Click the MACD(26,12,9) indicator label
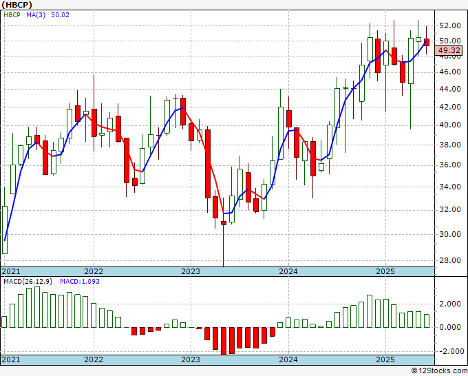This screenshot has width=468, height=376. click(x=28, y=282)
